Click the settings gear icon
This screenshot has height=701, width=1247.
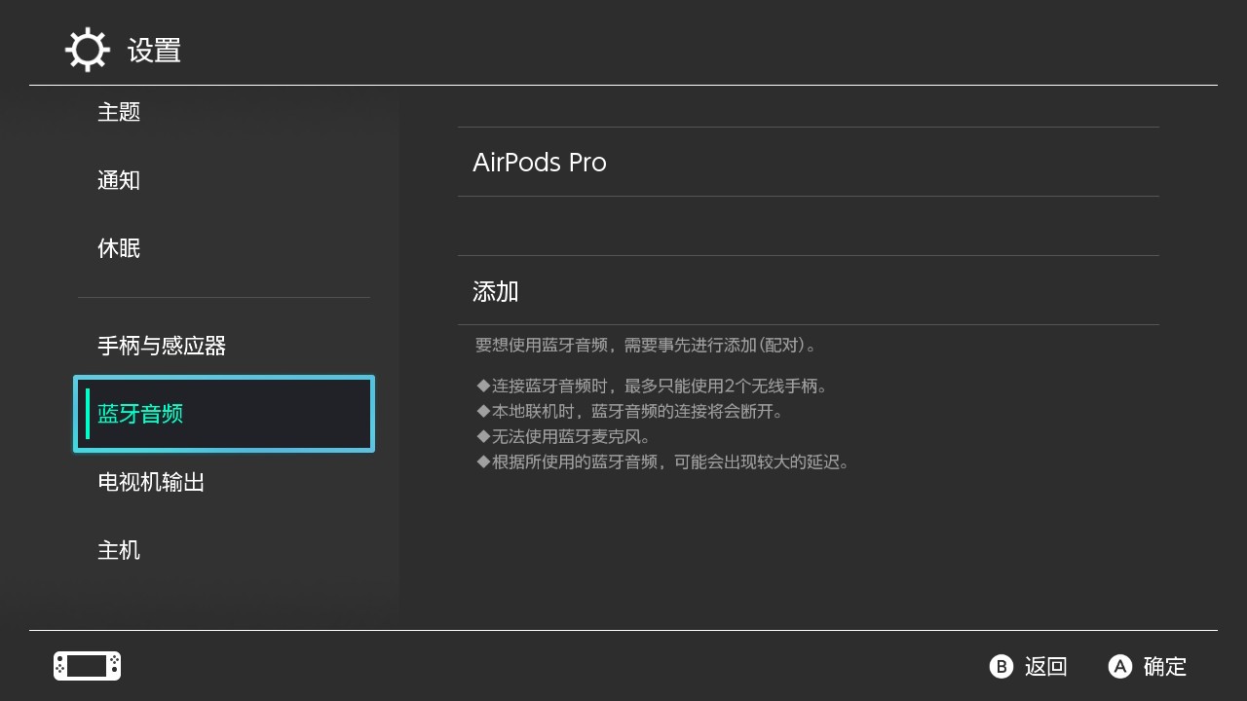point(88,50)
